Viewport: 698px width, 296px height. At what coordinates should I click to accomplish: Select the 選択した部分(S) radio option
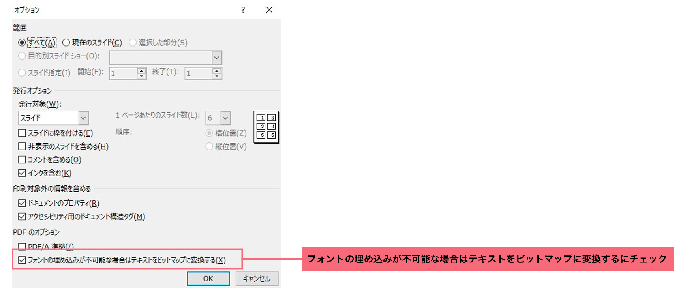coord(133,43)
